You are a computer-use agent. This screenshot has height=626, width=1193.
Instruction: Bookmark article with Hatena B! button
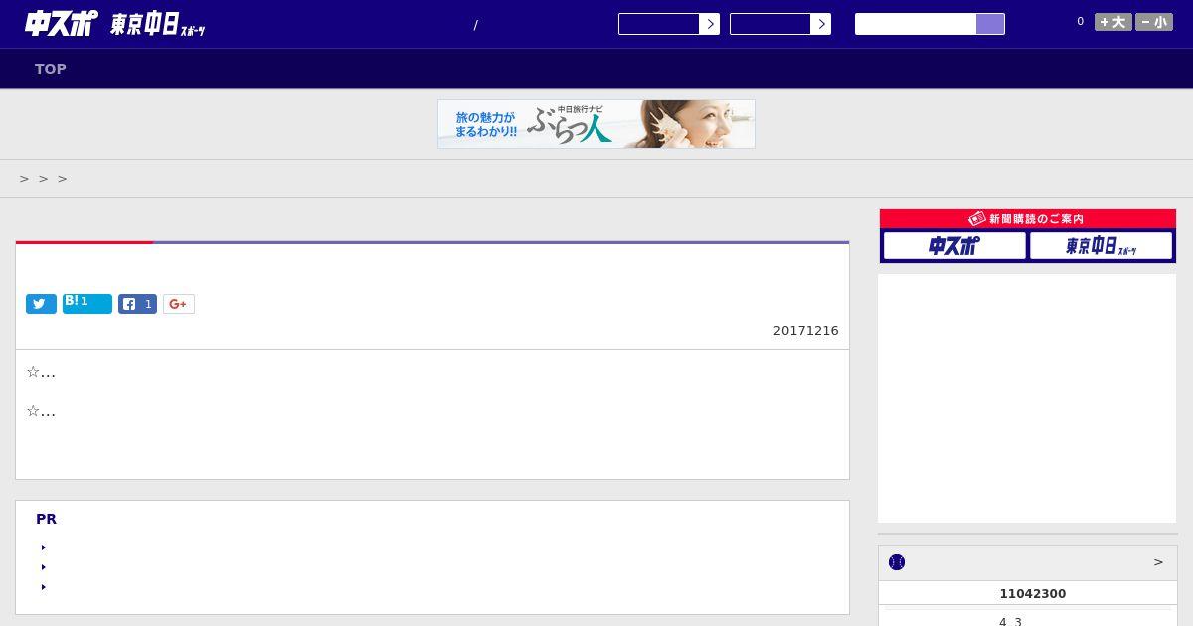pos(87,303)
